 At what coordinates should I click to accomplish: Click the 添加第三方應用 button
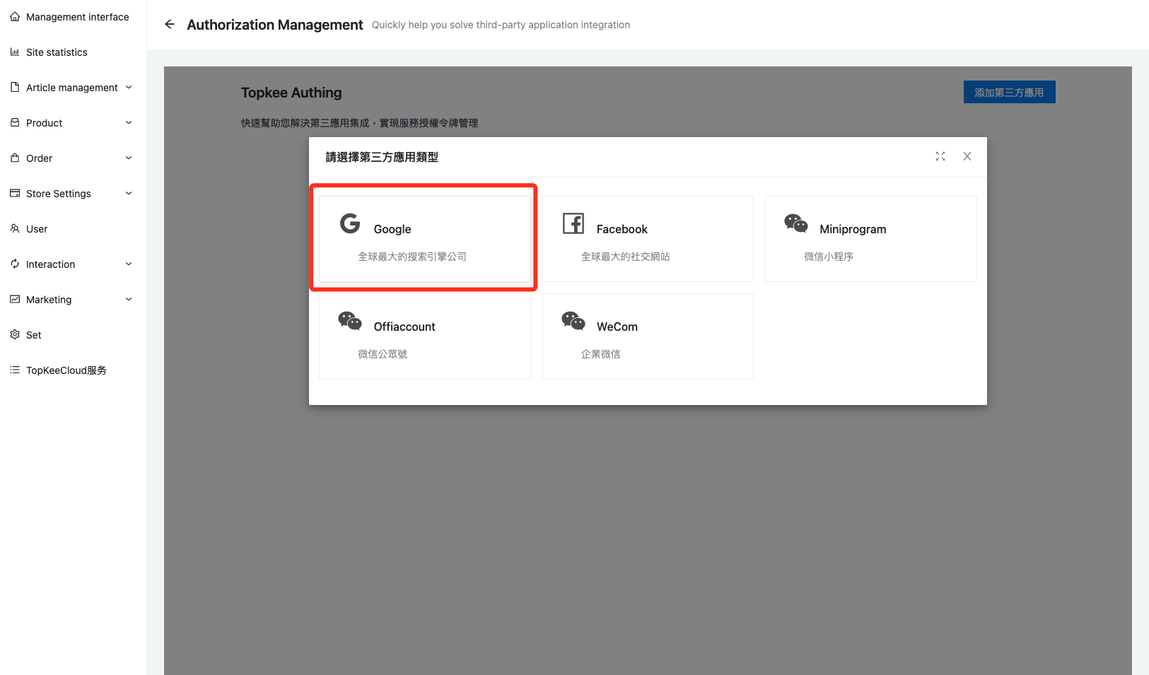point(1009,93)
